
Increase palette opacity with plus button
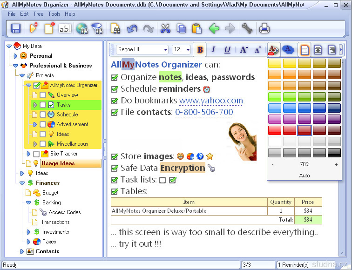(x=336, y=164)
